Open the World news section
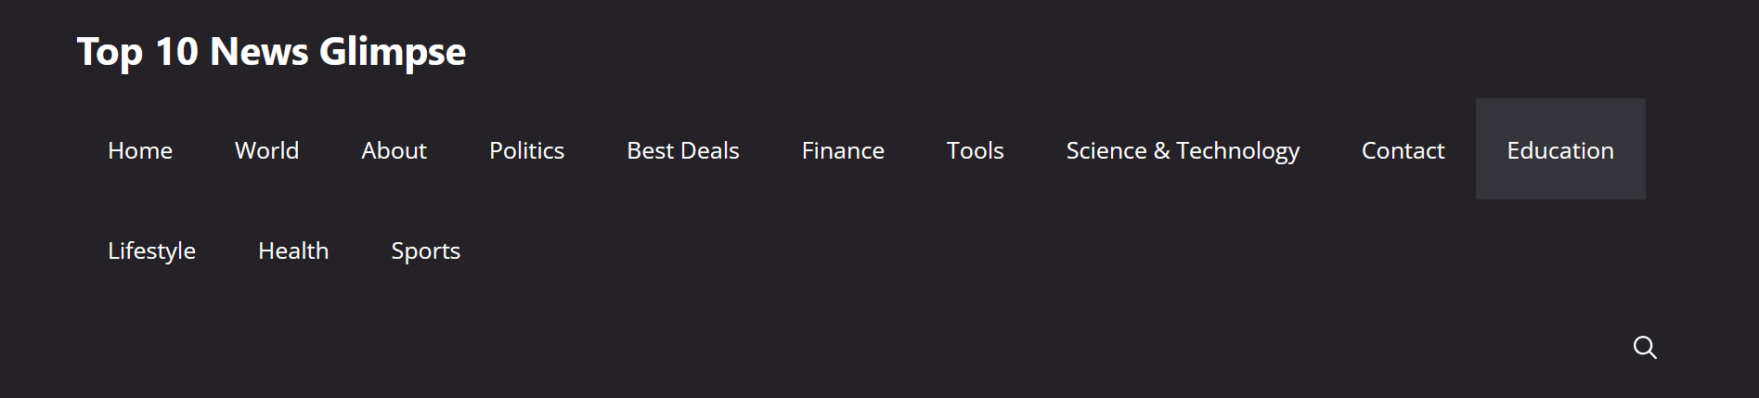Image resolution: width=1759 pixels, height=398 pixels. click(x=266, y=150)
